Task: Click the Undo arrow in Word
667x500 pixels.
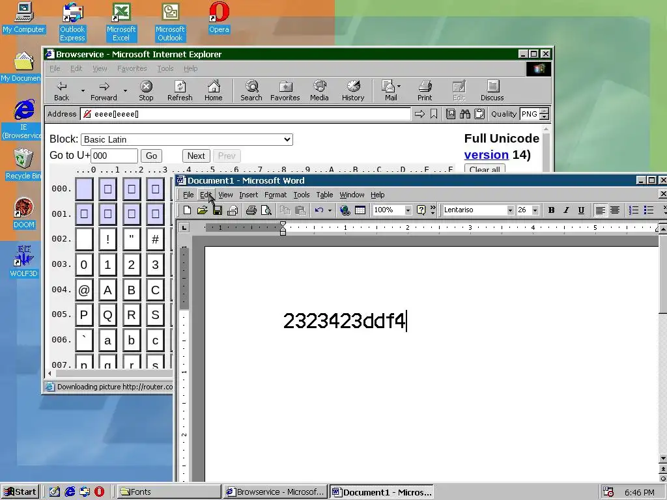Action: click(319, 210)
